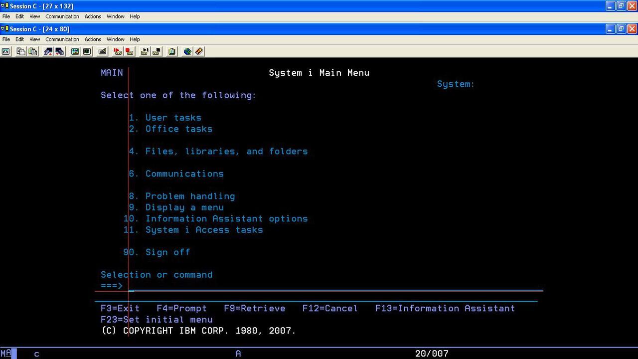Click the '8. Problem handling' option
638x359 pixels.
pos(182,196)
